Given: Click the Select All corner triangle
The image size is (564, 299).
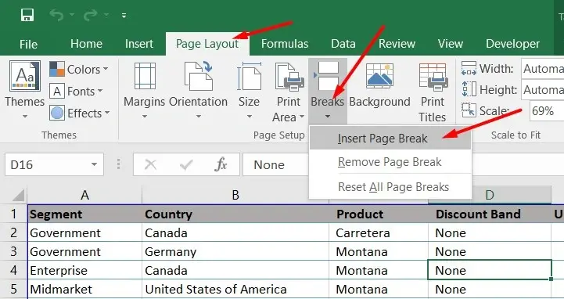Looking at the screenshot, I should coord(17,195).
